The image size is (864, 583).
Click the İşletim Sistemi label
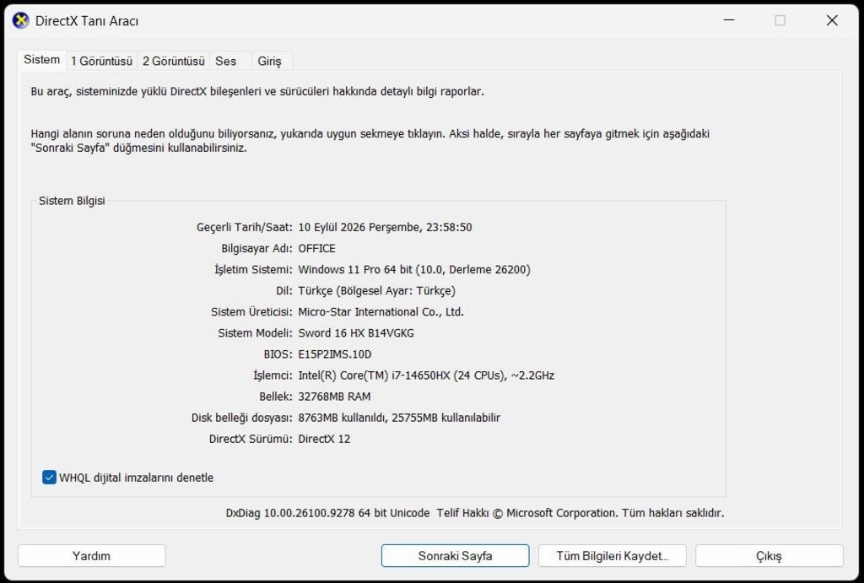(253, 269)
